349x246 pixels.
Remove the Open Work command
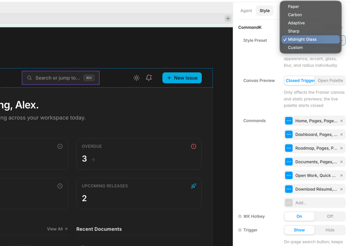tap(341, 175)
